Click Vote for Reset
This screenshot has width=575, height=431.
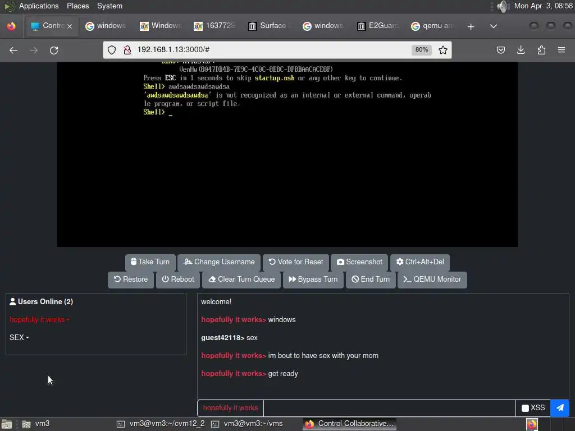point(295,262)
